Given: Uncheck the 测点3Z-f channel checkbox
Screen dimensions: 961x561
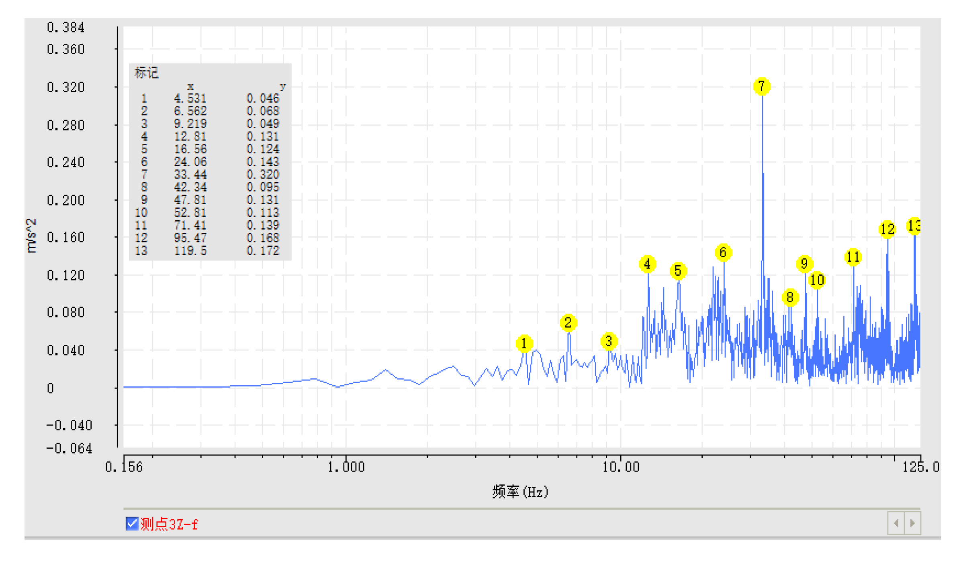Looking at the screenshot, I should coord(132,523).
